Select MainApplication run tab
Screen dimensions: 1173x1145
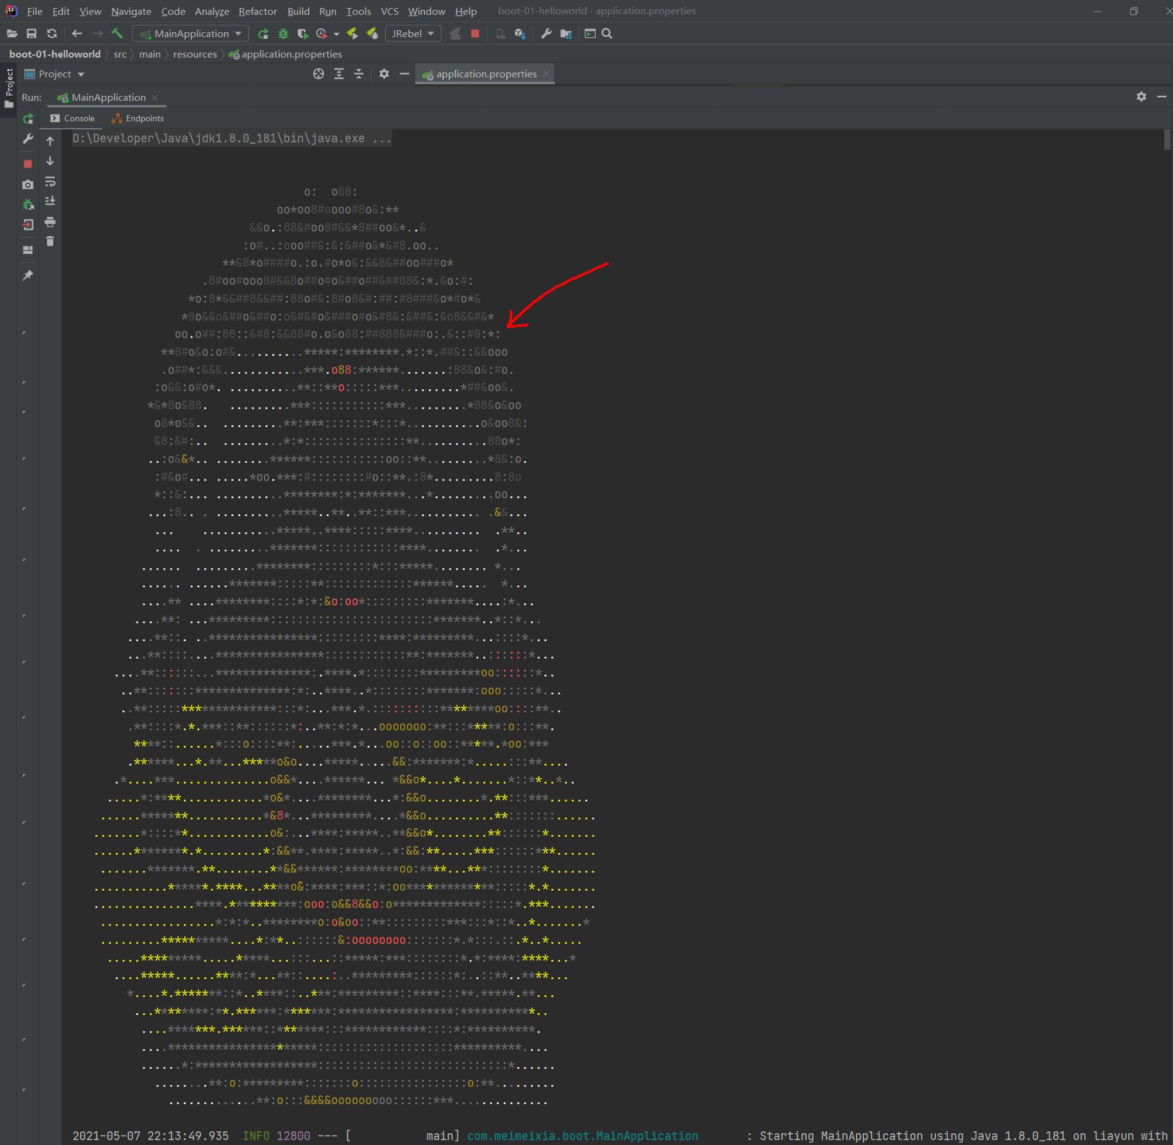click(x=108, y=97)
